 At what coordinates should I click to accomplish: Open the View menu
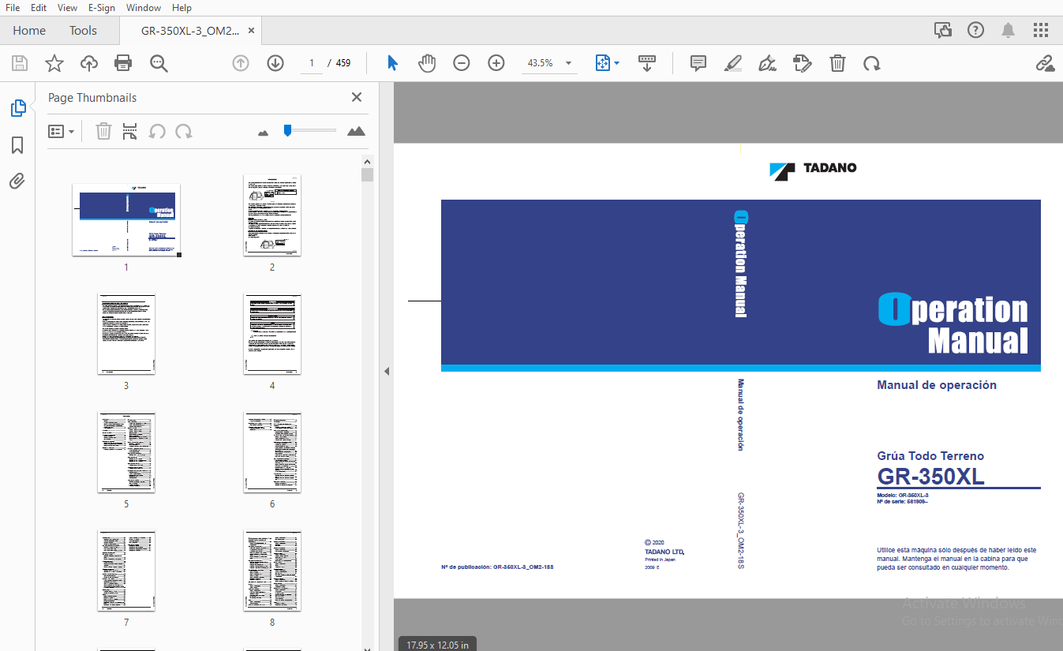coord(68,7)
